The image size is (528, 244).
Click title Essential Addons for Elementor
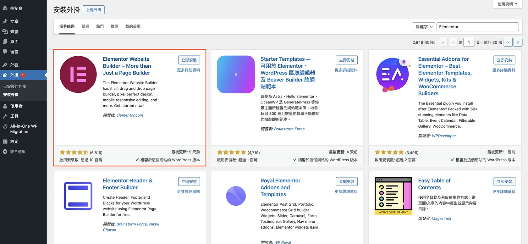445,76
